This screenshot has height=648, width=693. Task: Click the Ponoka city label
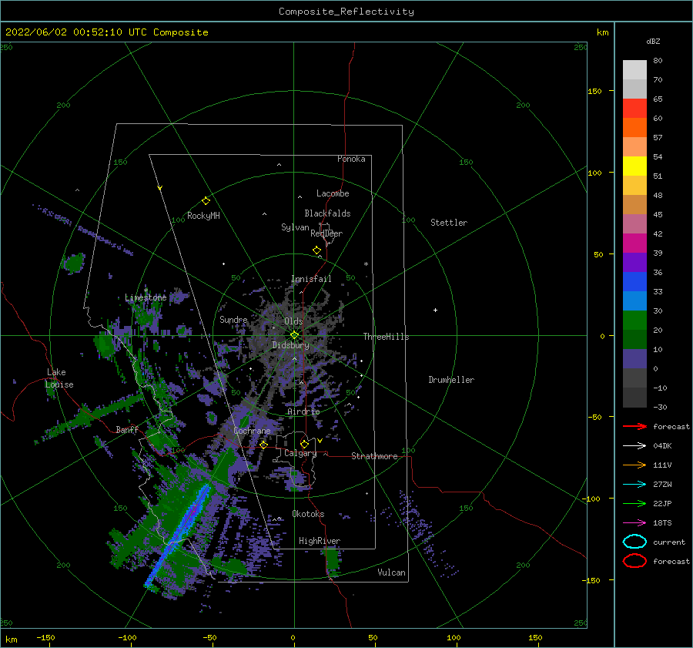click(x=351, y=159)
